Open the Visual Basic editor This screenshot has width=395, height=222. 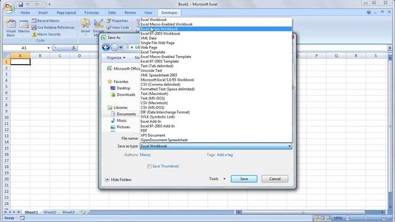coord(11,28)
